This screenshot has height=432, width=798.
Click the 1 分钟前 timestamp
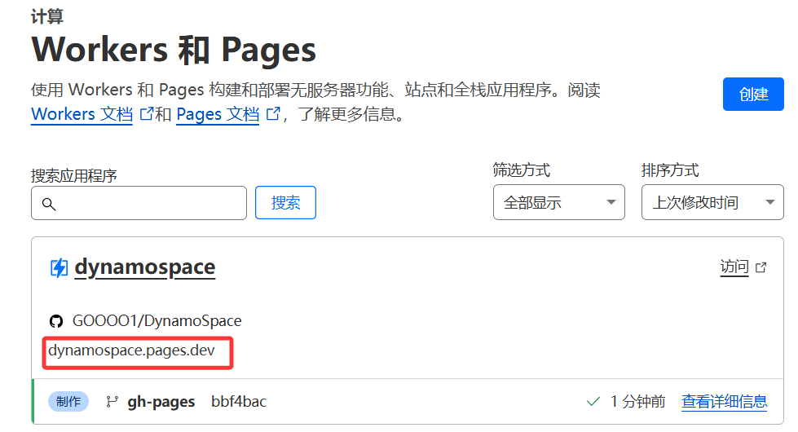[x=637, y=402]
